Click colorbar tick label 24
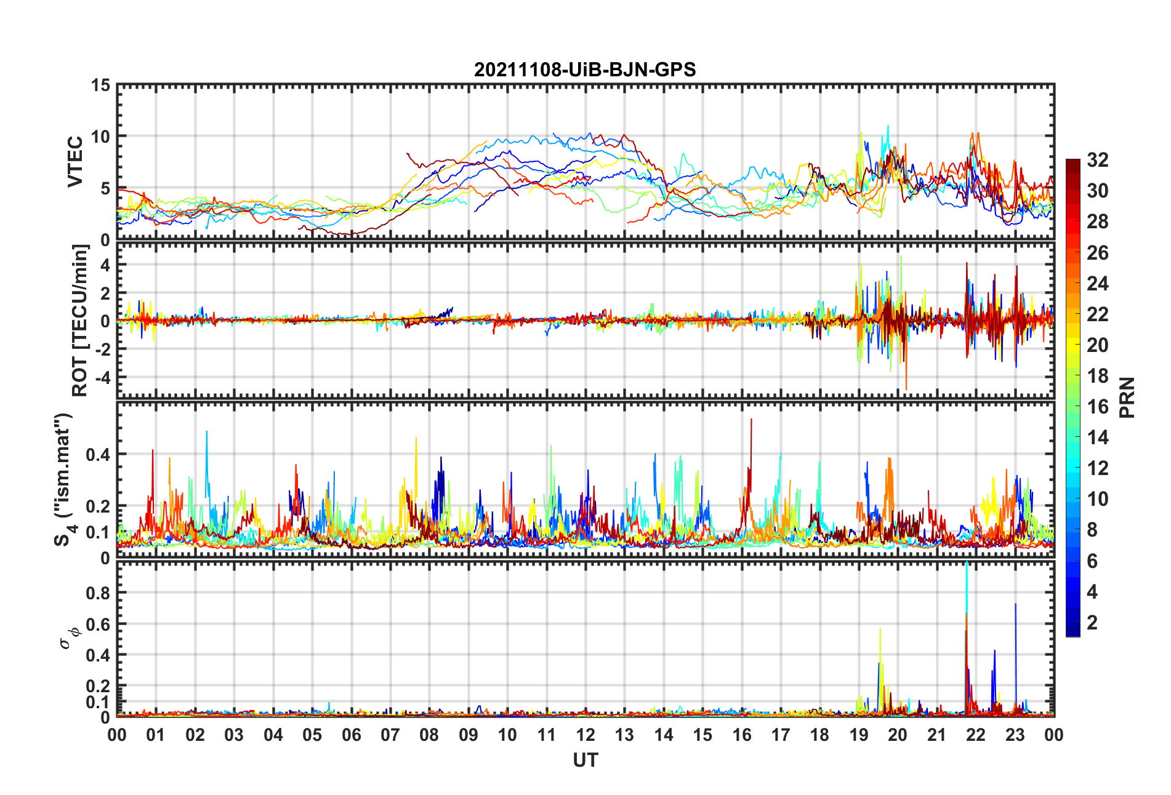The height and width of the screenshot is (795, 1171). pos(1097,283)
